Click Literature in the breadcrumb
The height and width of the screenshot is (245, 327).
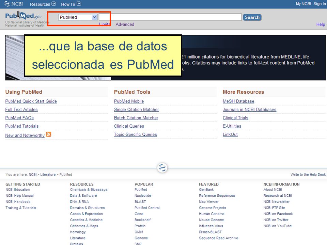pyautogui.click(x=48, y=175)
